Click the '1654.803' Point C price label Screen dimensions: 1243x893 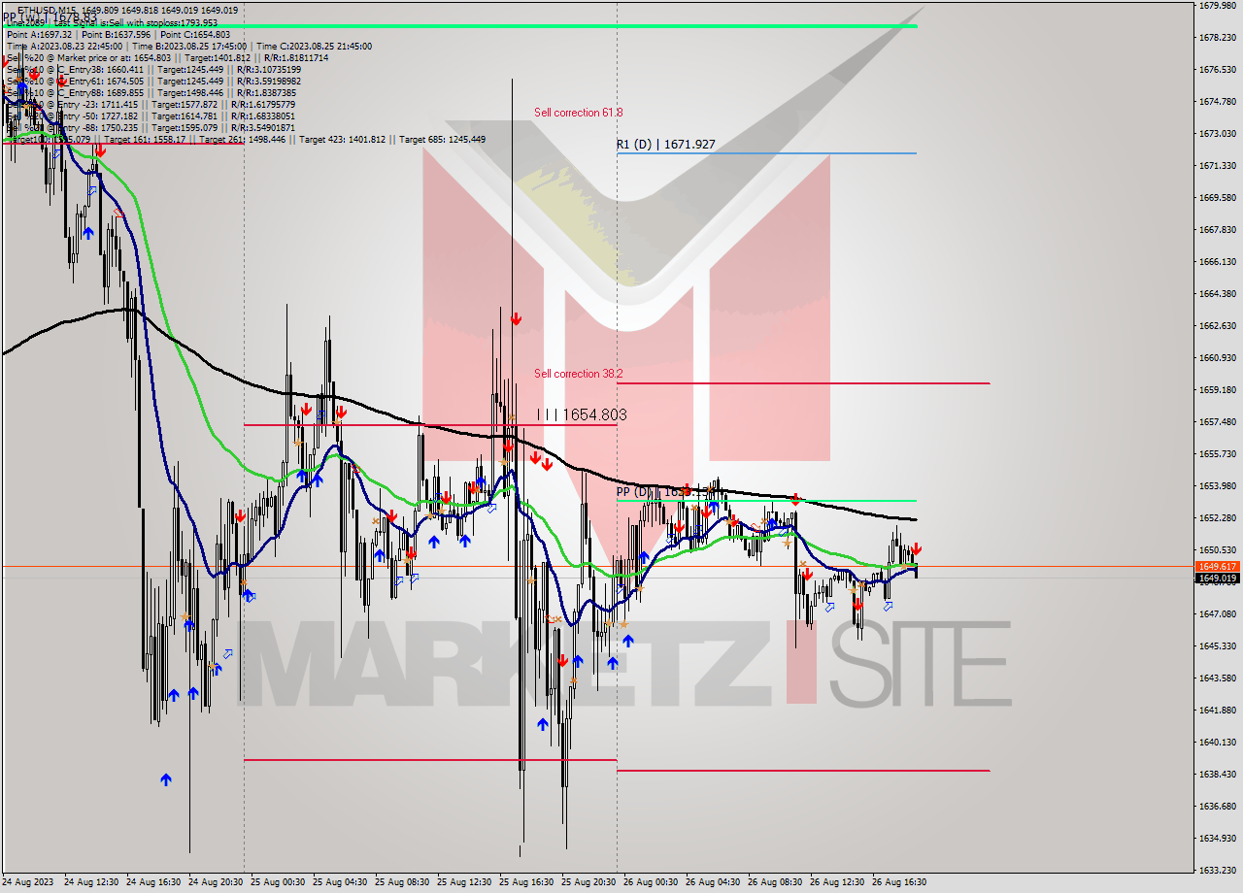pos(582,414)
